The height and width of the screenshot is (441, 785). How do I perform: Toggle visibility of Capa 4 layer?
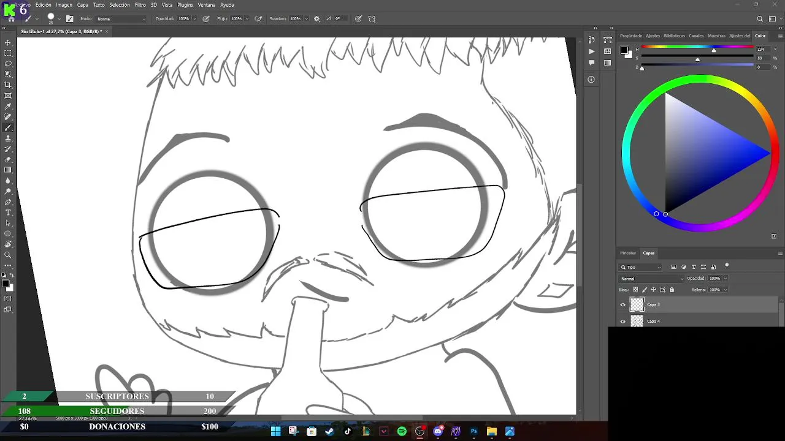coord(623,321)
